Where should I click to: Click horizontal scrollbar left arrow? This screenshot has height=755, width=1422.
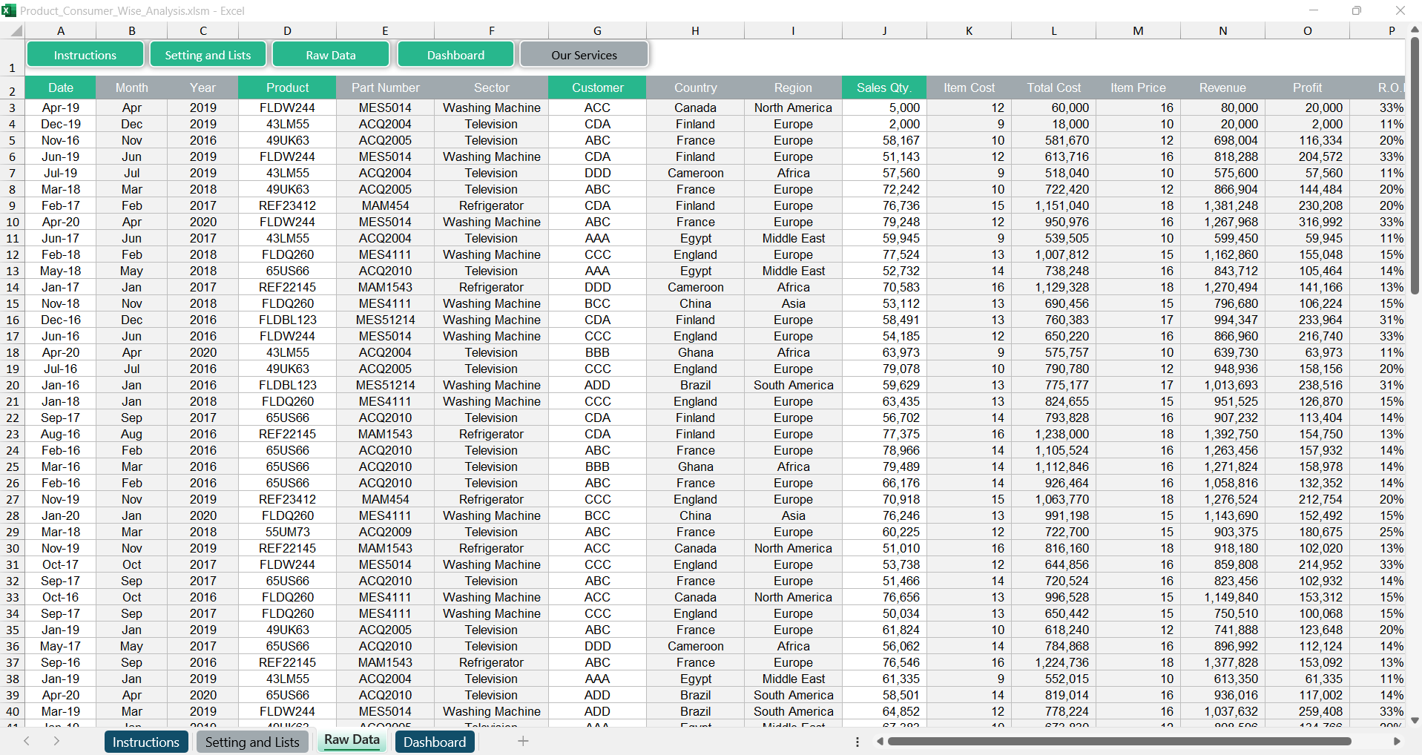click(x=880, y=741)
